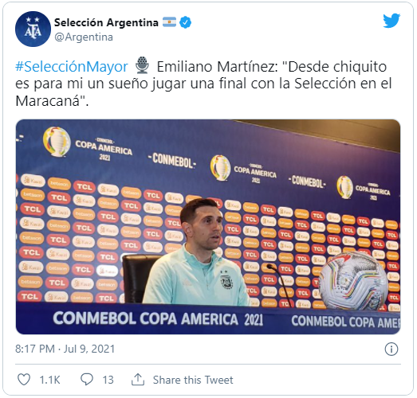Click the blue verified badge
Viewport: 417px width, 398px height.
pos(185,22)
